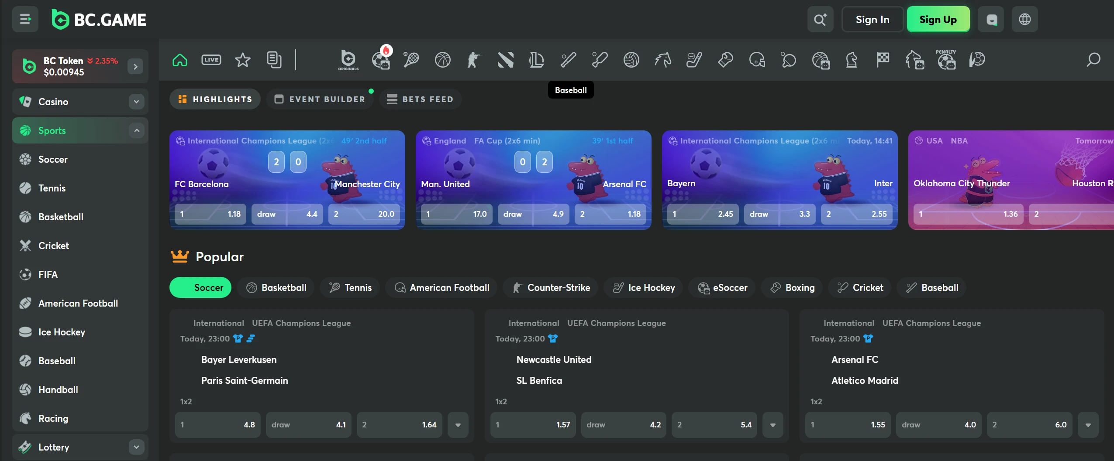
Task: Click the Sign In button
Action: (x=872, y=20)
